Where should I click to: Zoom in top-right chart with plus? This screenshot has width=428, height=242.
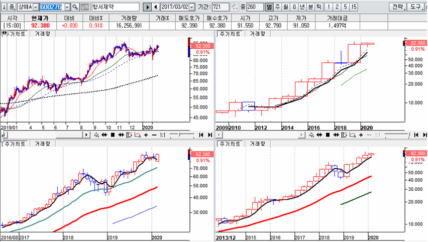click(361, 135)
